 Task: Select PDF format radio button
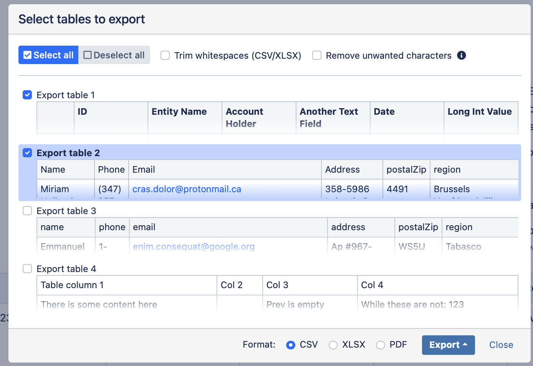click(381, 345)
